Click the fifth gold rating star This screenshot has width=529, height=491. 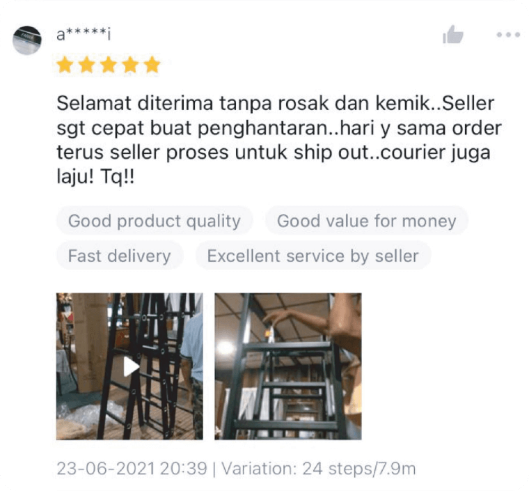pyautogui.click(x=152, y=65)
